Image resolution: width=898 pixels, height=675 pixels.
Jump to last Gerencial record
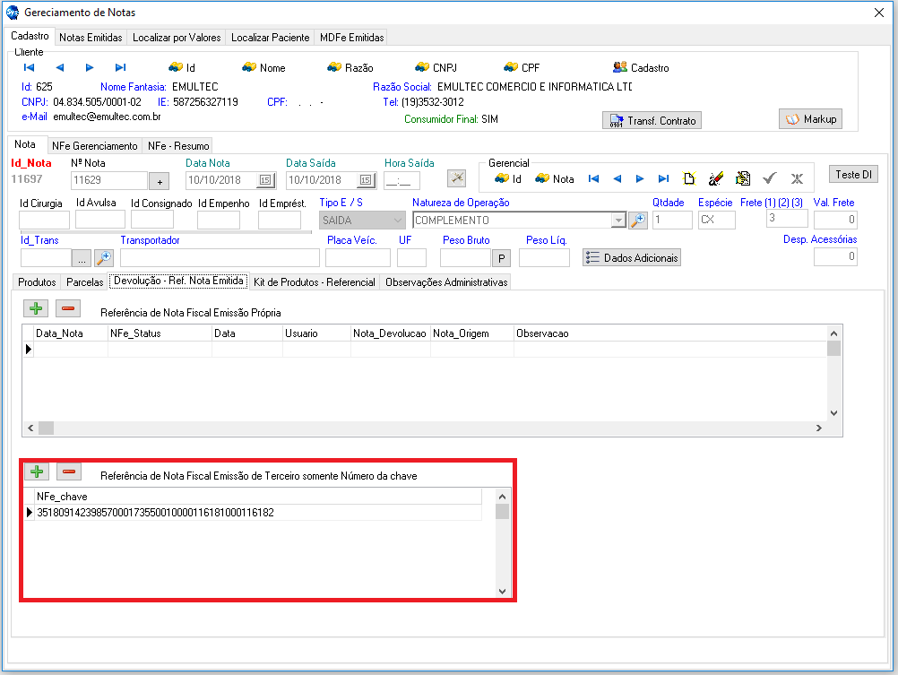pos(663,178)
